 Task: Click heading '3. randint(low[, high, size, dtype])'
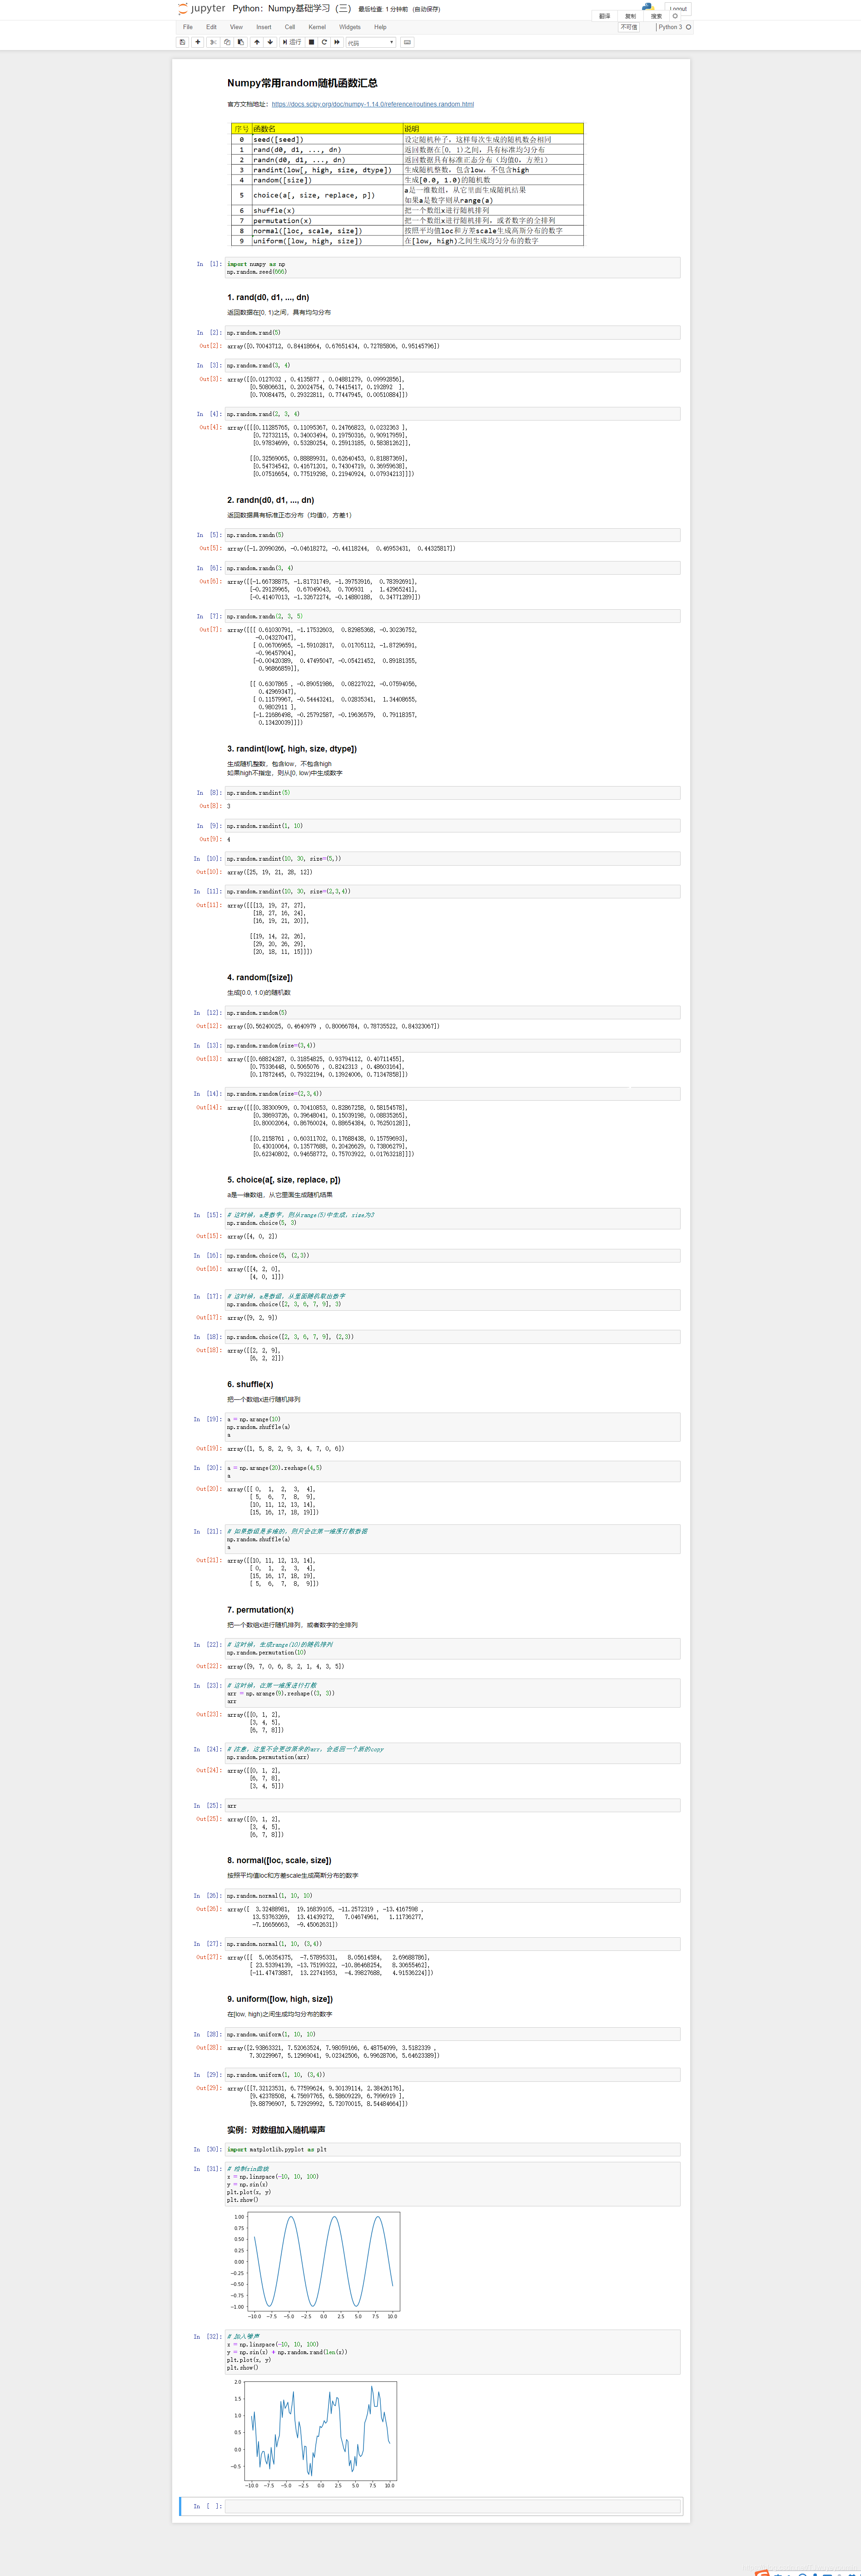tap(292, 749)
